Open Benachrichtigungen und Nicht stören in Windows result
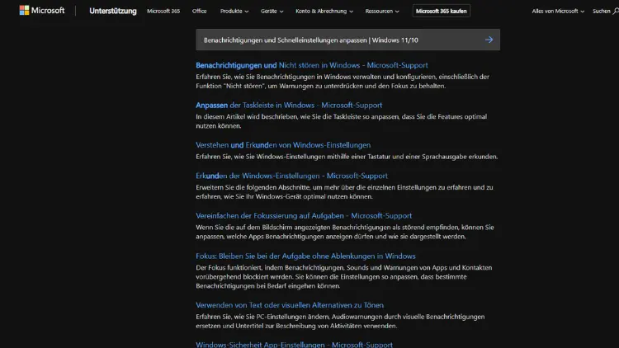This screenshot has height=348, width=619. [312, 65]
